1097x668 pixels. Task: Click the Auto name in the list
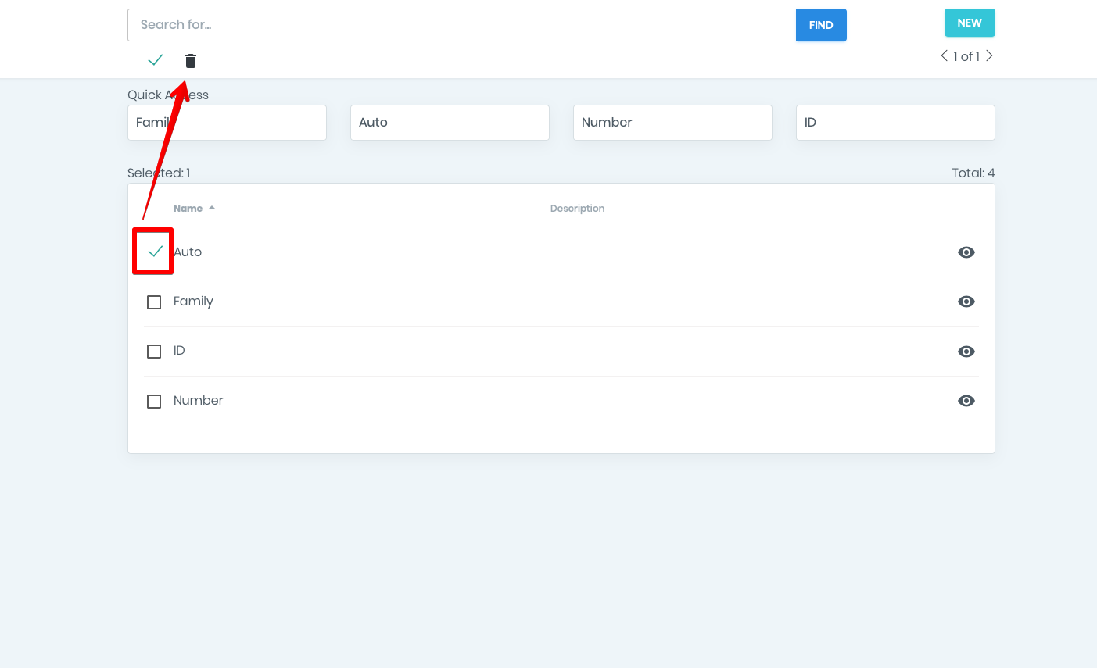click(x=188, y=252)
